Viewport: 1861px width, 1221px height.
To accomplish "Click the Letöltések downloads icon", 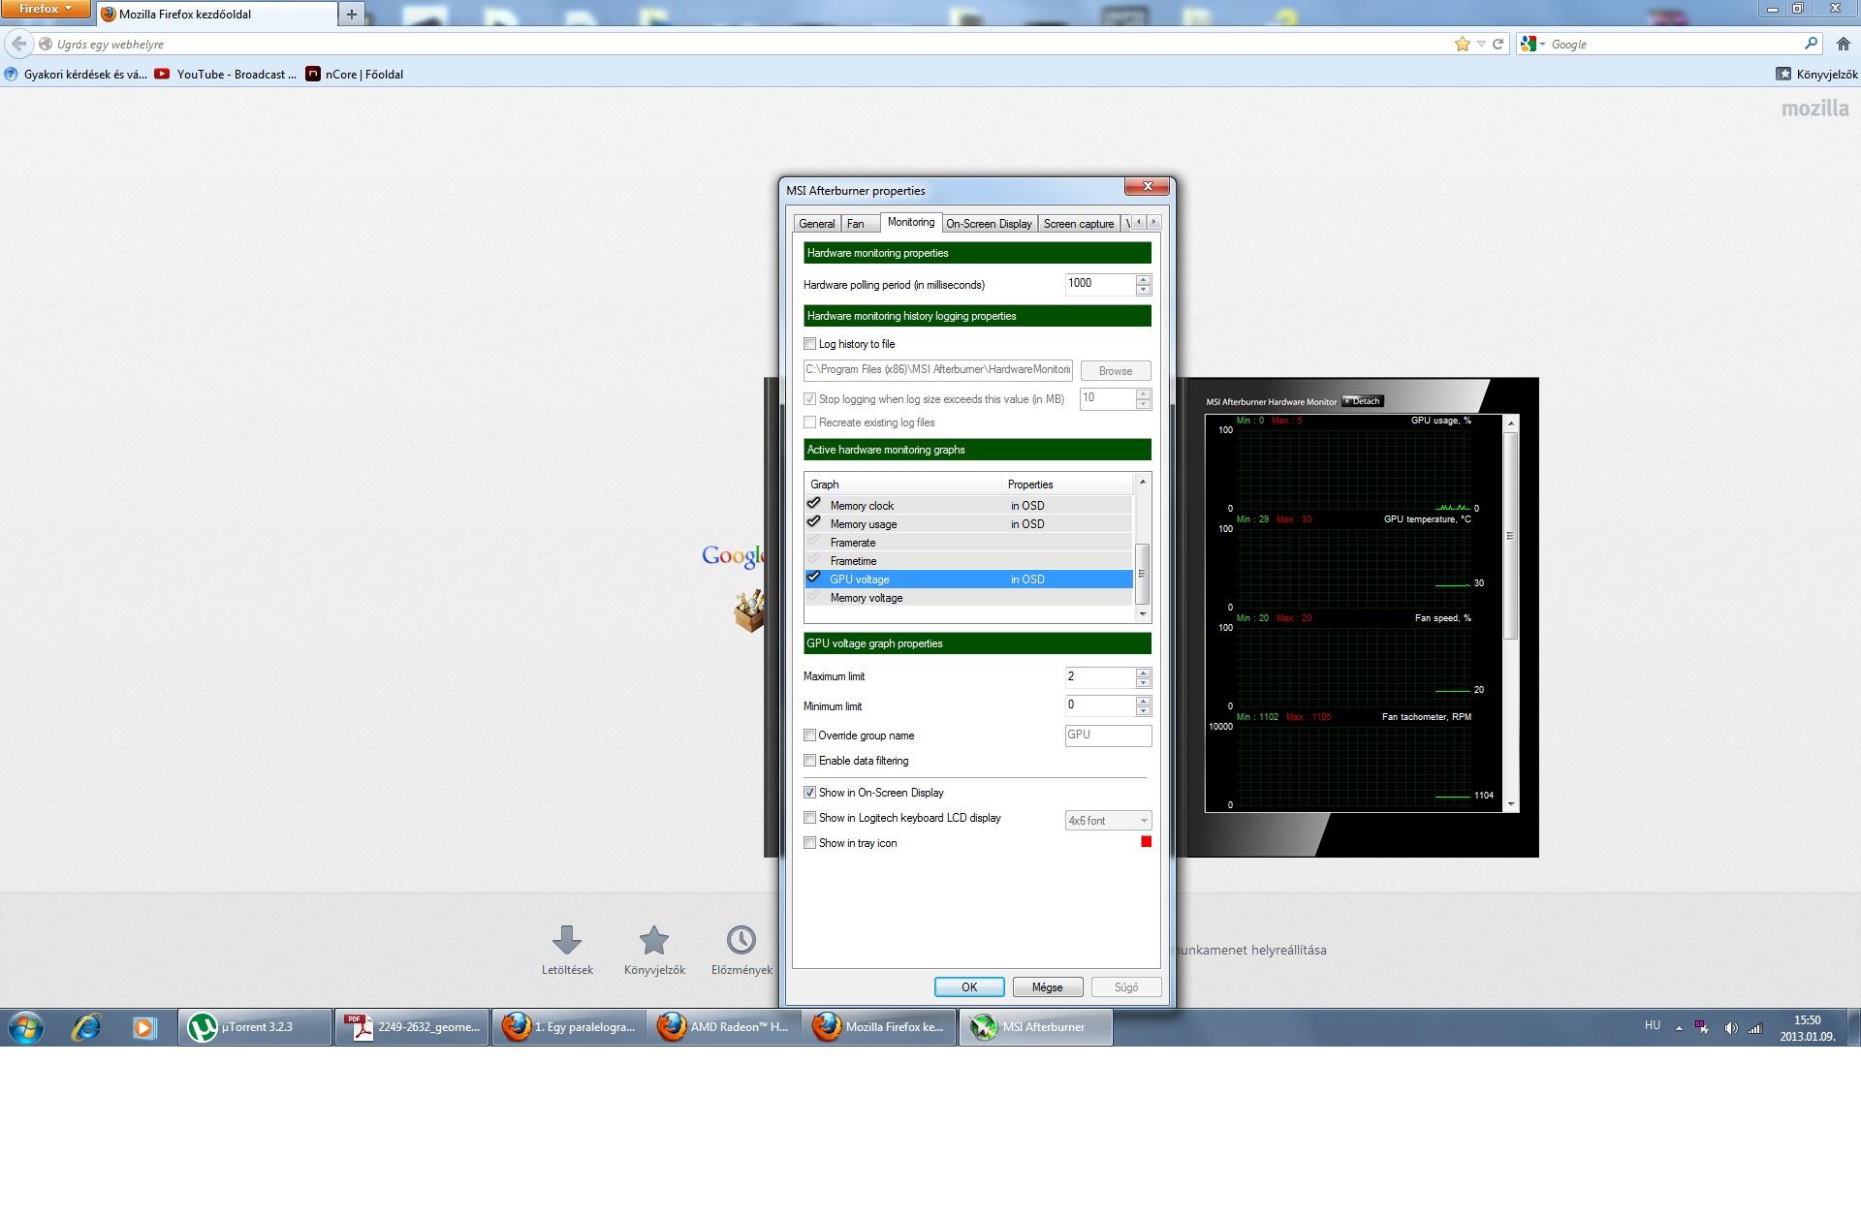I will point(567,940).
